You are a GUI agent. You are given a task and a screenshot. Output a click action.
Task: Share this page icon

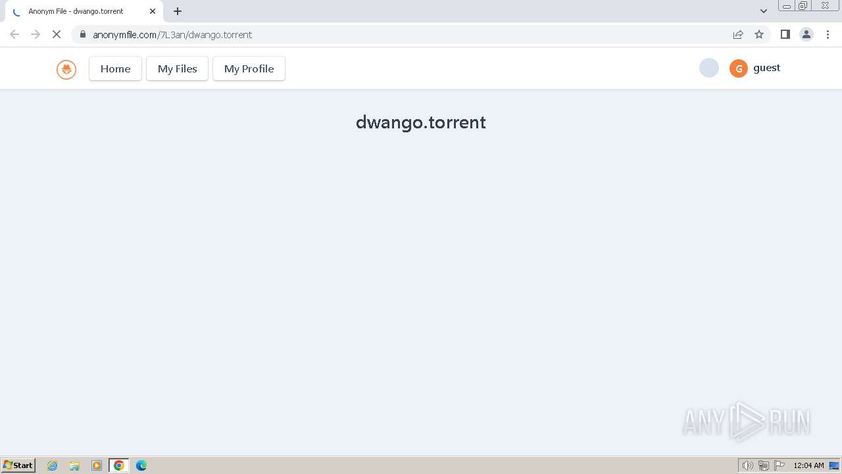(x=738, y=34)
